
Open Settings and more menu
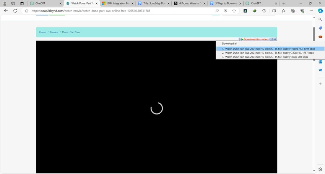(311, 11)
